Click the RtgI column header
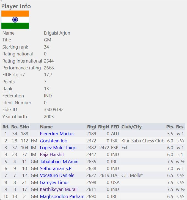The height and width of the screenshot is (200, 187). click(x=91, y=127)
